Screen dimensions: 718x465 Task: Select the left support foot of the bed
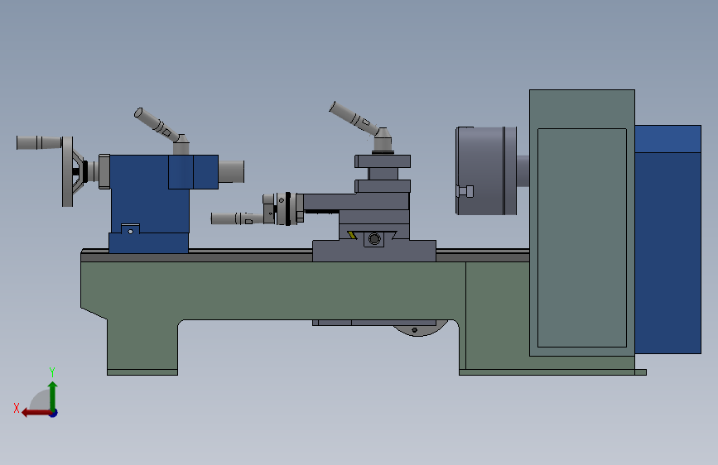pos(142,348)
